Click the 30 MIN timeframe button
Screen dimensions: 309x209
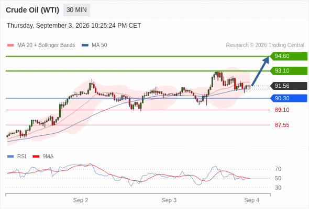coord(76,10)
